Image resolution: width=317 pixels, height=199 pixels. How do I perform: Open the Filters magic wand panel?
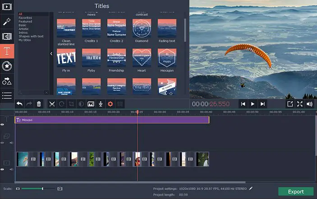pyautogui.click(x=7, y=21)
